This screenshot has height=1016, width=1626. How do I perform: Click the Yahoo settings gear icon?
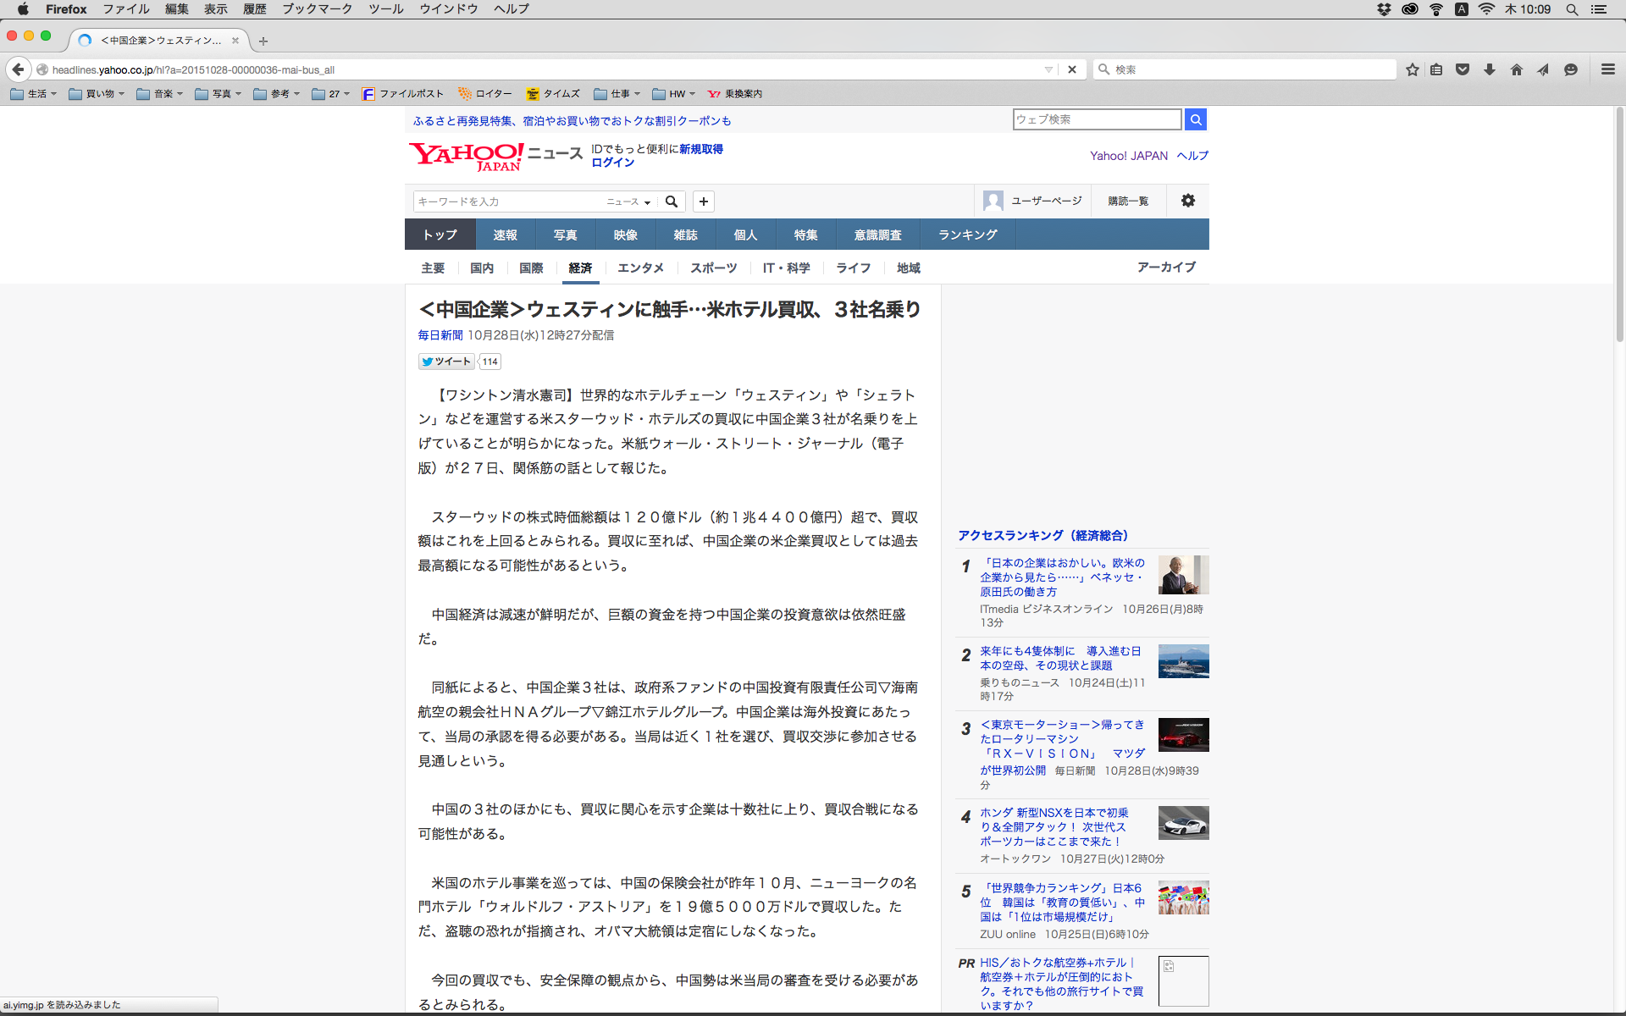[1188, 201]
